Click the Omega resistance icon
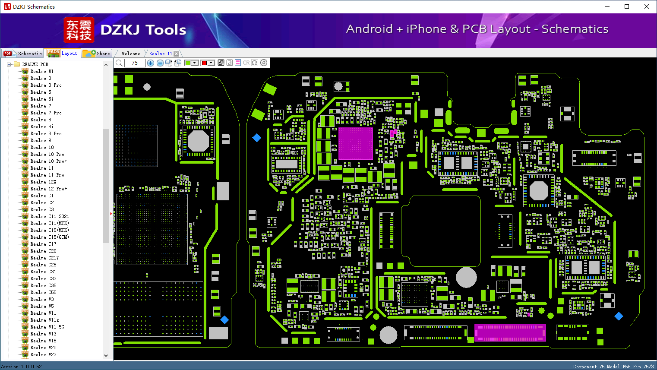The width and height of the screenshot is (657, 370). click(255, 63)
